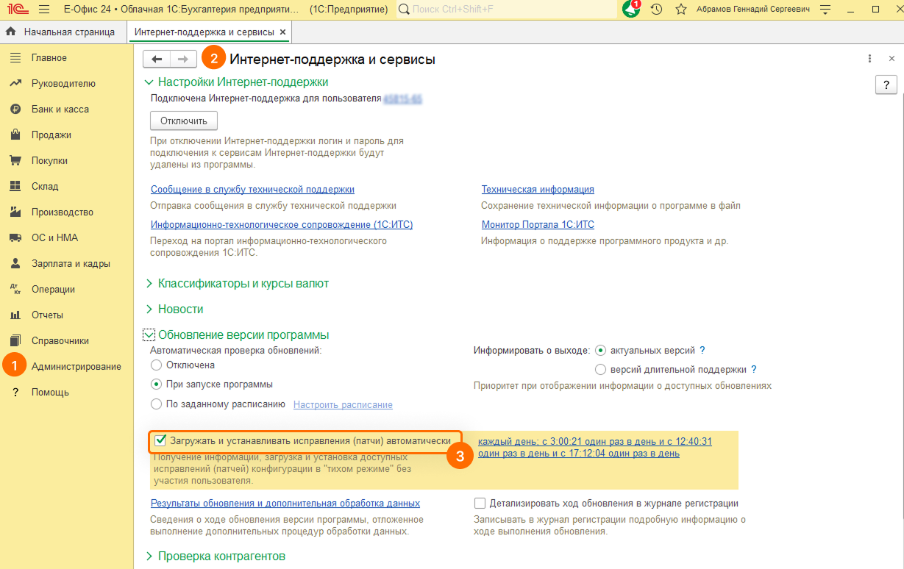Open the history clock icon
Viewport: 904px width, 569px height.
pos(657,10)
